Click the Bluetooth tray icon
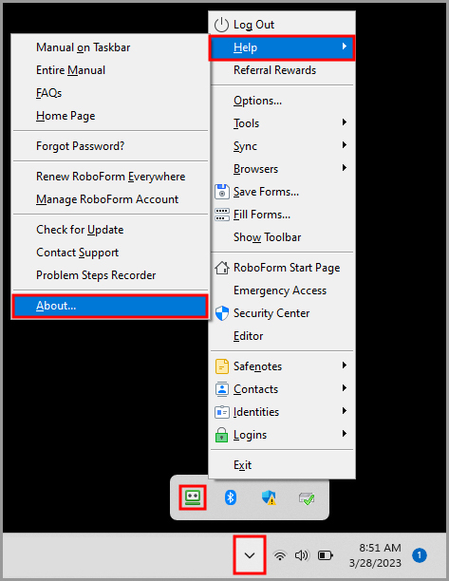449x581 pixels. coord(231,497)
